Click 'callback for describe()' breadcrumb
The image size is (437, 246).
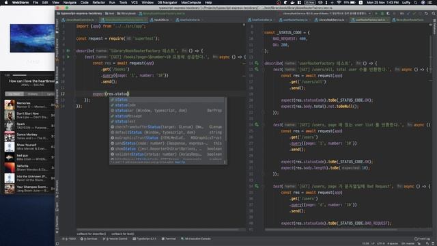click(x=91, y=234)
